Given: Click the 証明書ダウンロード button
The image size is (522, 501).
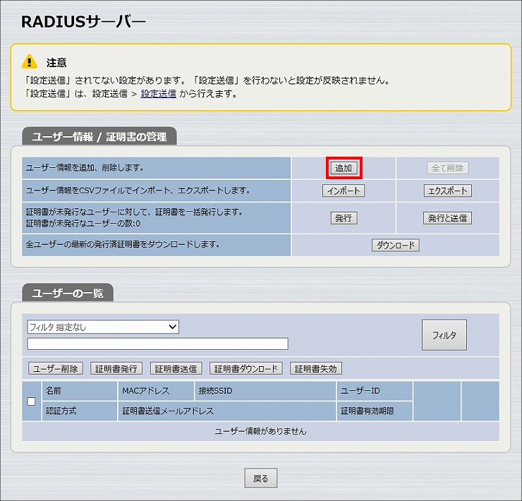Looking at the screenshot, I should point(246,368).
